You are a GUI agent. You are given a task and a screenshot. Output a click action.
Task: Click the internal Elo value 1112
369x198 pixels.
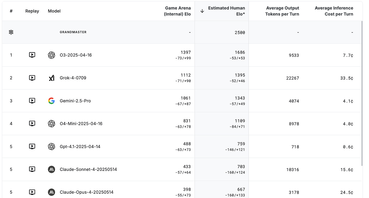click(186, 75)
